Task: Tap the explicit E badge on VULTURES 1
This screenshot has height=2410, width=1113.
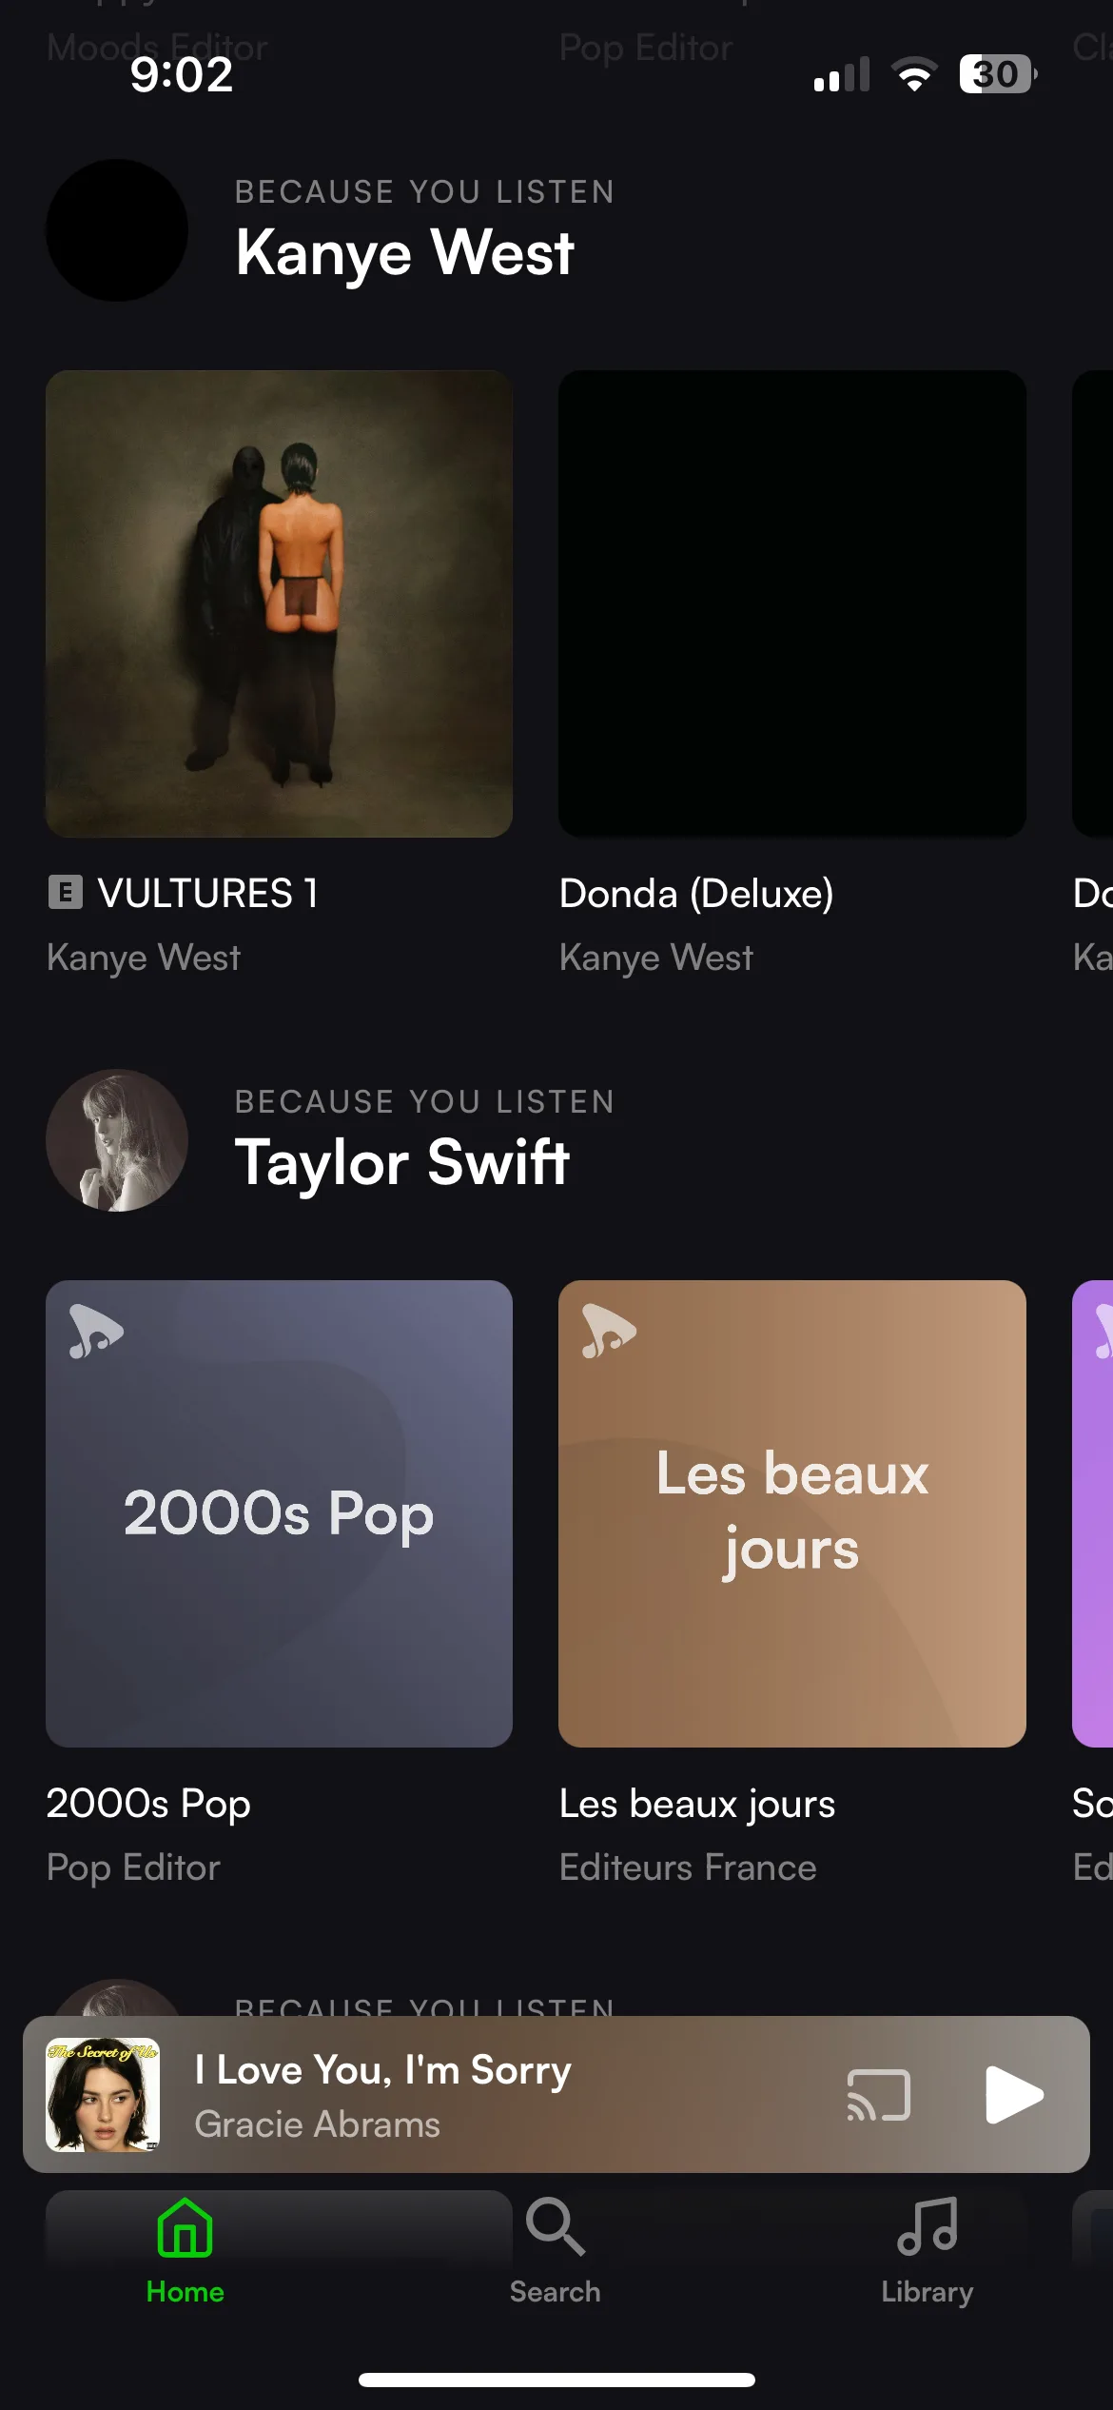Action: point(66,893)
